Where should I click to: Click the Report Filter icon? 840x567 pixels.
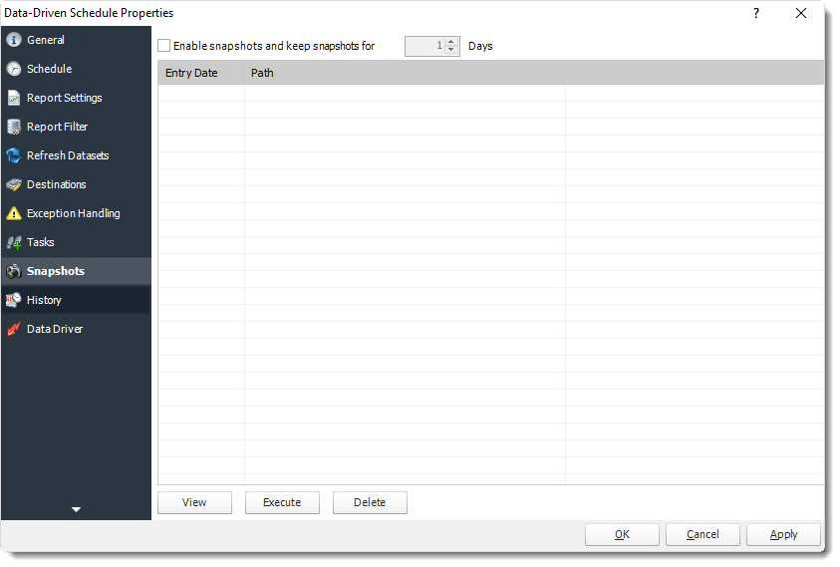pos(14,127)
